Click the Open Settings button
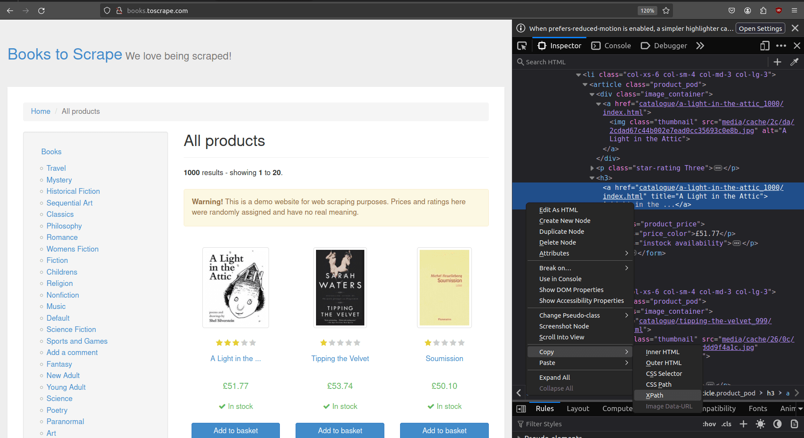The width and height of the screenshot is (804, 438). [x=760, y=28]
